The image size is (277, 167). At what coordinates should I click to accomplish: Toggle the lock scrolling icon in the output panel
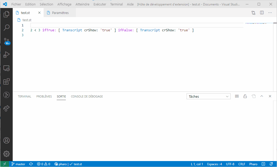tap(245, 96)
